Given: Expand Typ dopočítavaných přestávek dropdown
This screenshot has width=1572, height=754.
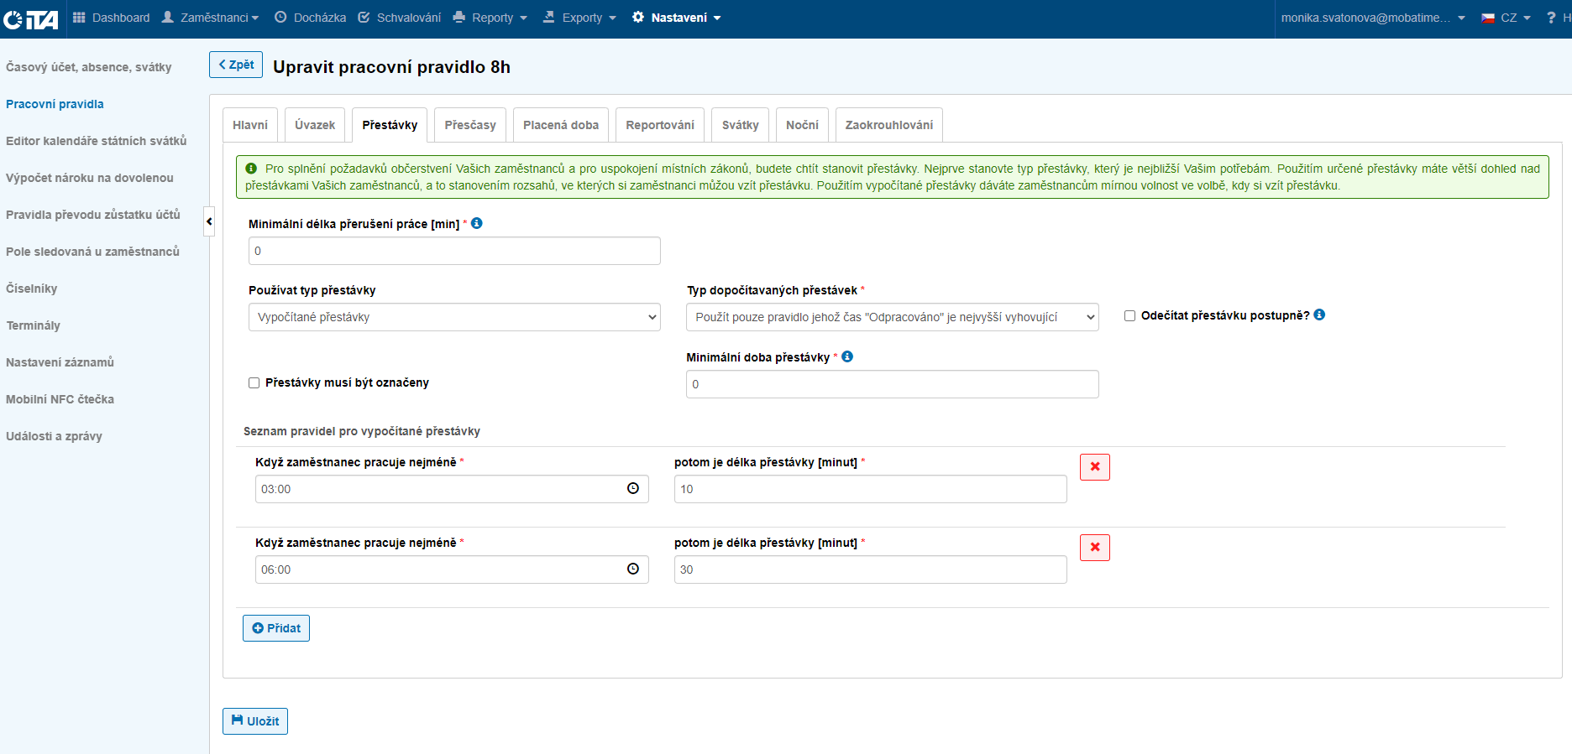Looking at the screenshot, I should [x=892, y=317].
